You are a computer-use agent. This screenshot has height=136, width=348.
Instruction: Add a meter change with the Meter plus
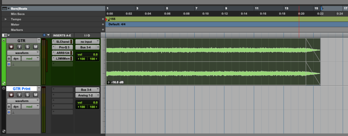click(x=103, y=24)
